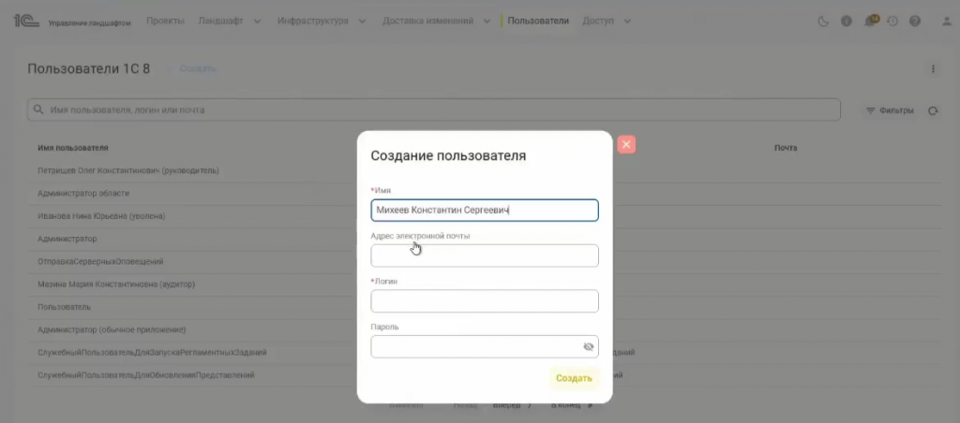
Task: Toggle password visibility eye icon
Action: (x=589, y=346)
